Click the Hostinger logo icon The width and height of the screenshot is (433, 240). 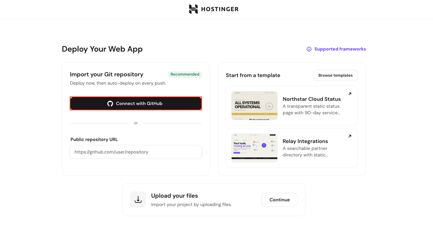pyautogui.click(x=193, y=9)
